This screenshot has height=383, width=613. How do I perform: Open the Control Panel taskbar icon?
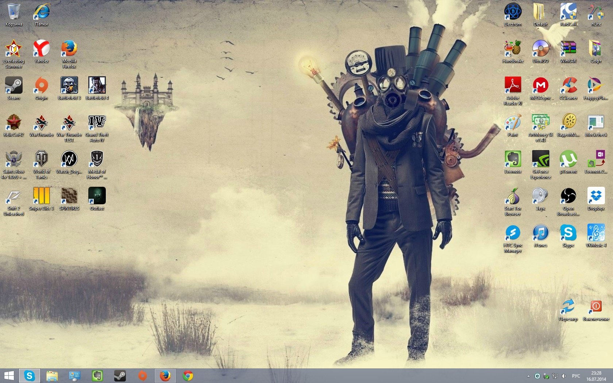[75, 376]
